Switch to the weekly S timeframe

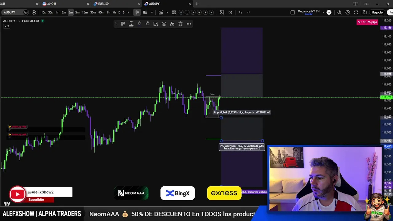124,12
